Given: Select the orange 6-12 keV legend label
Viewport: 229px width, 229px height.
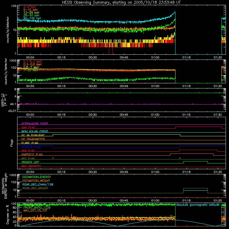Looking at the screenshot, I should tap(31, 10).
